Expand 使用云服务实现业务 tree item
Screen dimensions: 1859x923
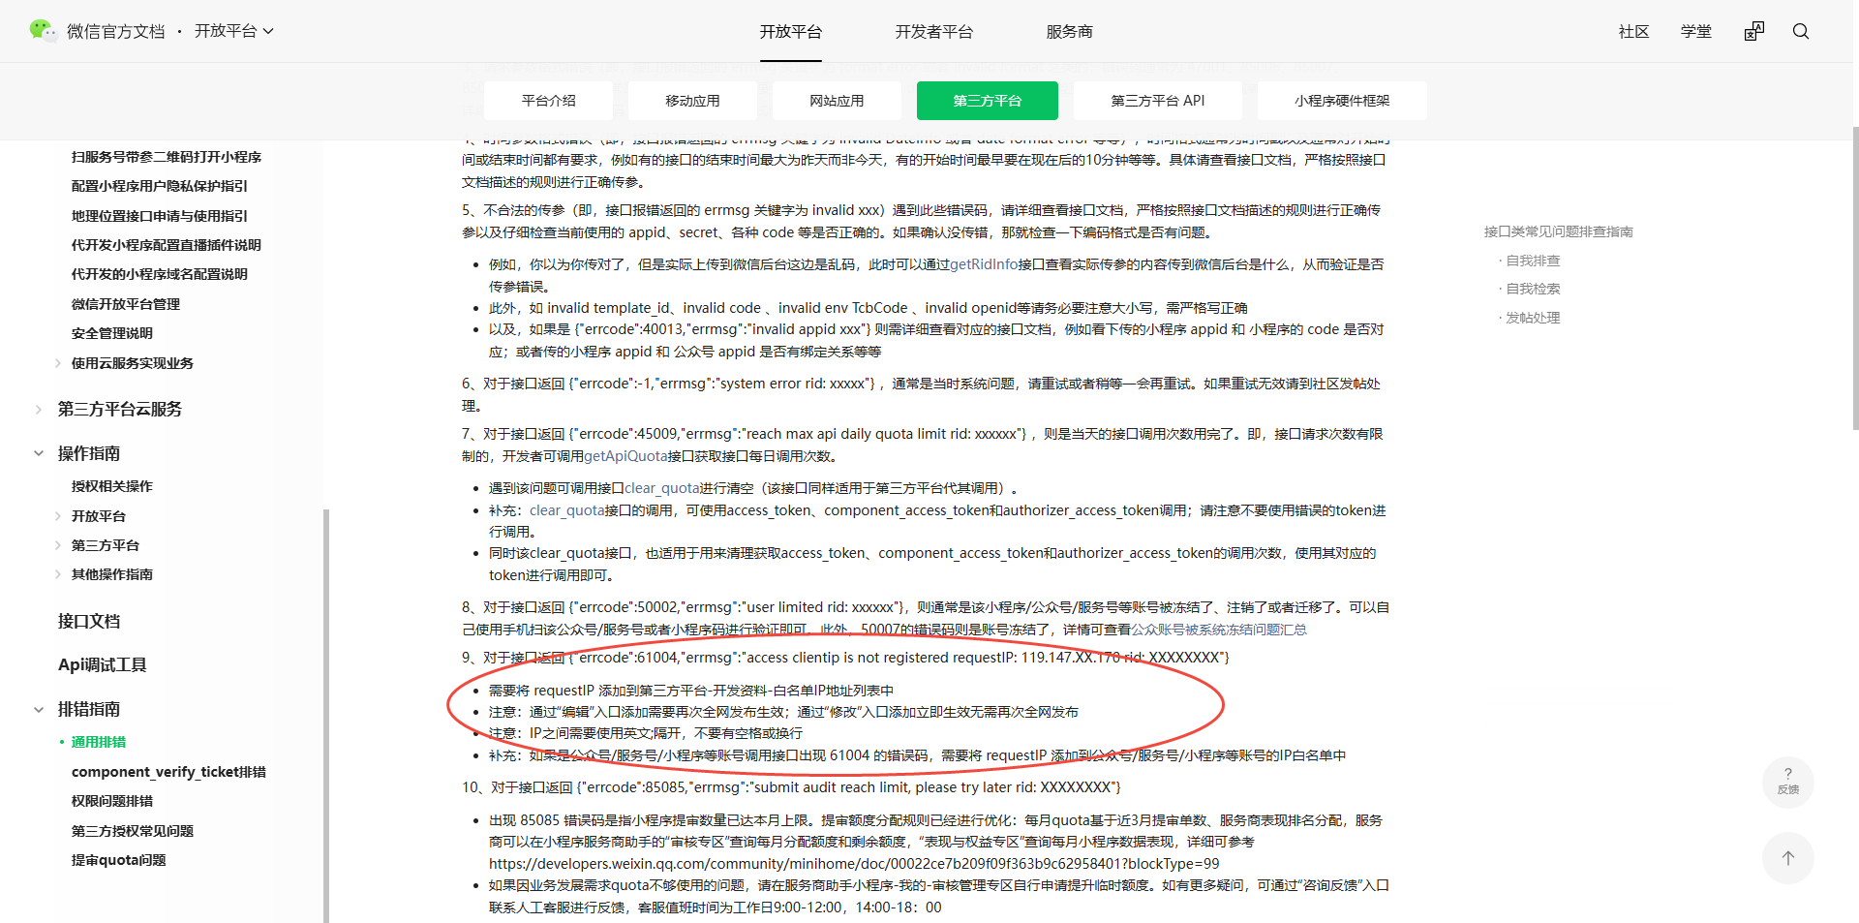point(58,363)
